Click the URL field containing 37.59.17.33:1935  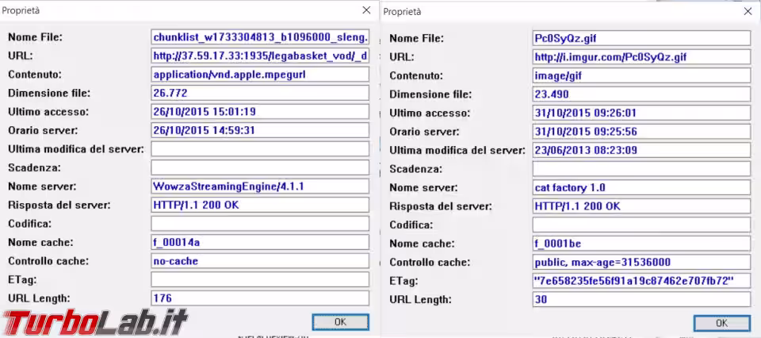(260, 56)
